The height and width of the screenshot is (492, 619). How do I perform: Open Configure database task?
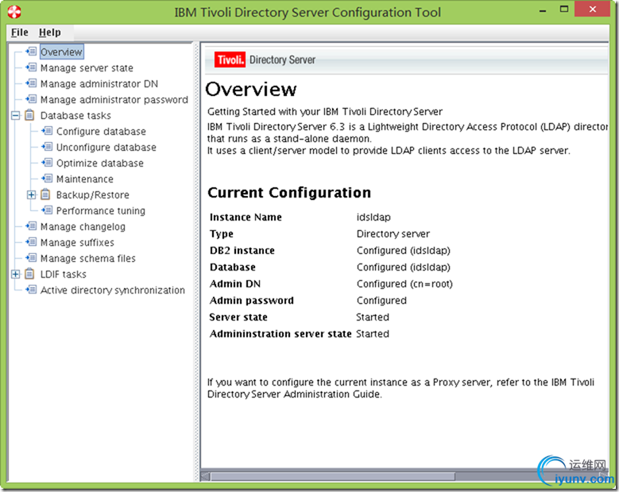pos(101,131)
